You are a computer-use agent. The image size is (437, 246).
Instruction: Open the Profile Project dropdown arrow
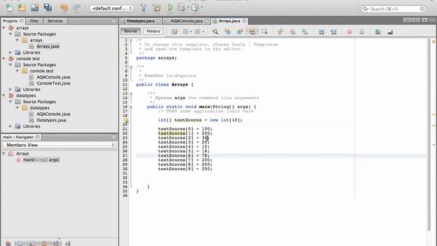202,8
